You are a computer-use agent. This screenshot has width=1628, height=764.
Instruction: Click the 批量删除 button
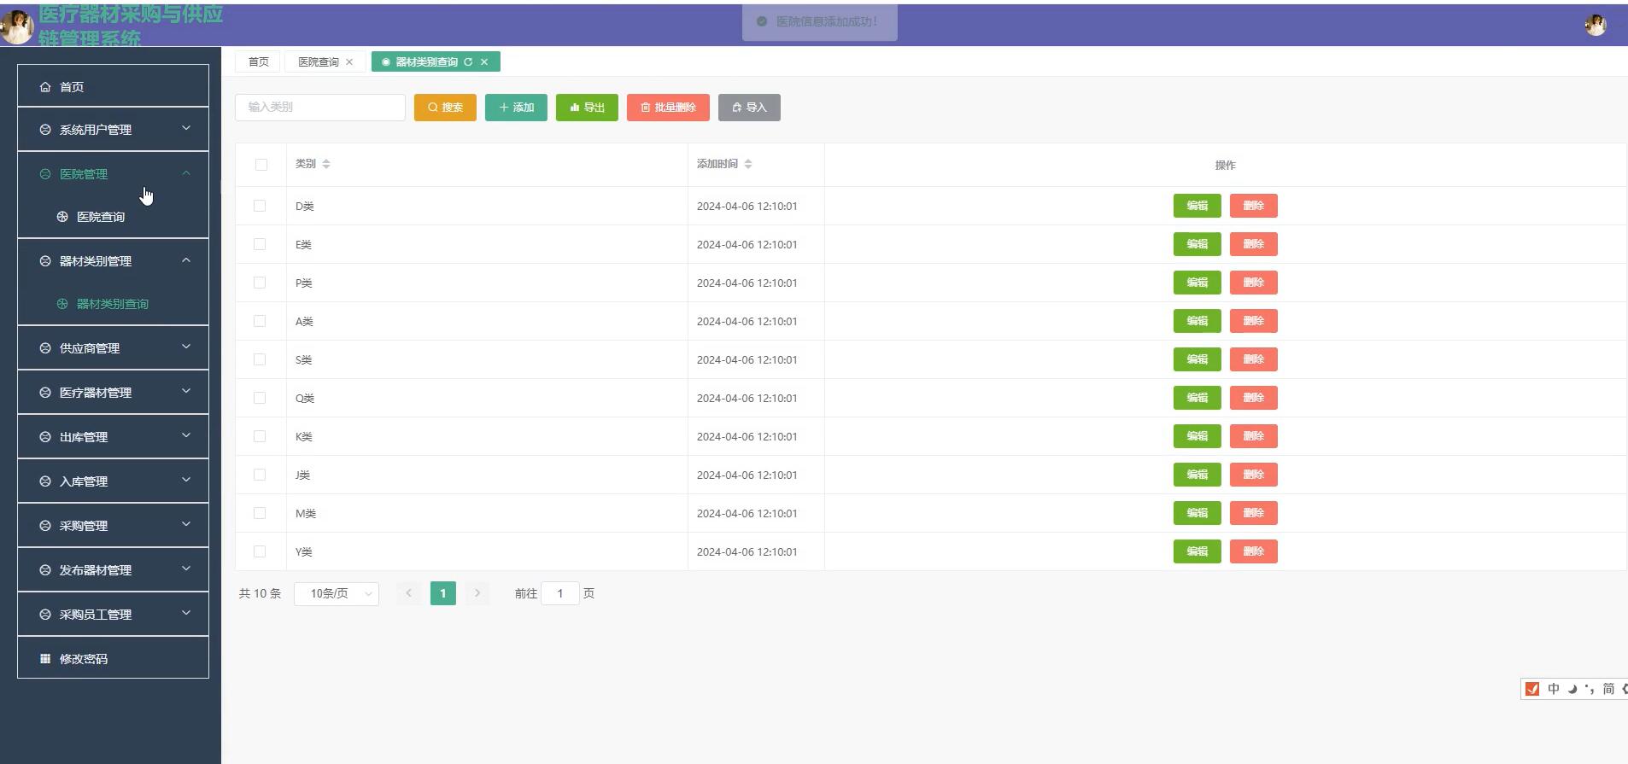(668, 108)
